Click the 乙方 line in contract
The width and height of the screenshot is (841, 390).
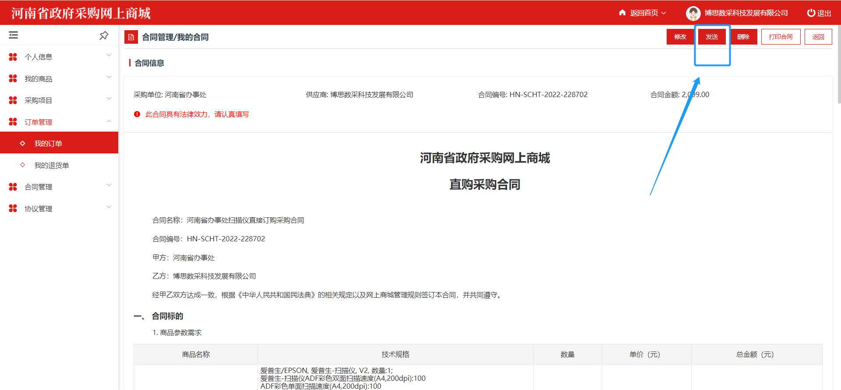[x=204, y=276]
